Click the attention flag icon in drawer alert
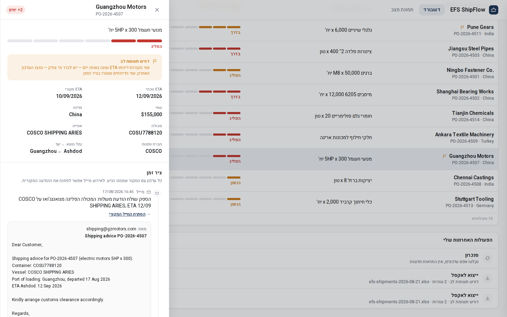This screenshot has width=507, height=317. tap(155, 61)
